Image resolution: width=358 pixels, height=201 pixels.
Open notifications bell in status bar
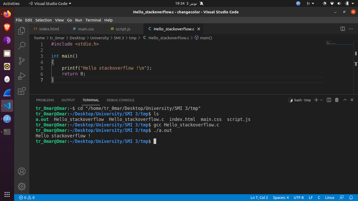pyautogui.click(x=351, y=198)
